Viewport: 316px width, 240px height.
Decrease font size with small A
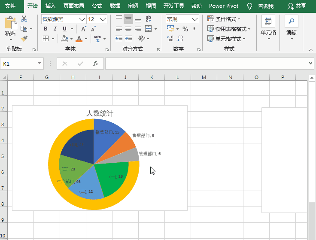93,29
